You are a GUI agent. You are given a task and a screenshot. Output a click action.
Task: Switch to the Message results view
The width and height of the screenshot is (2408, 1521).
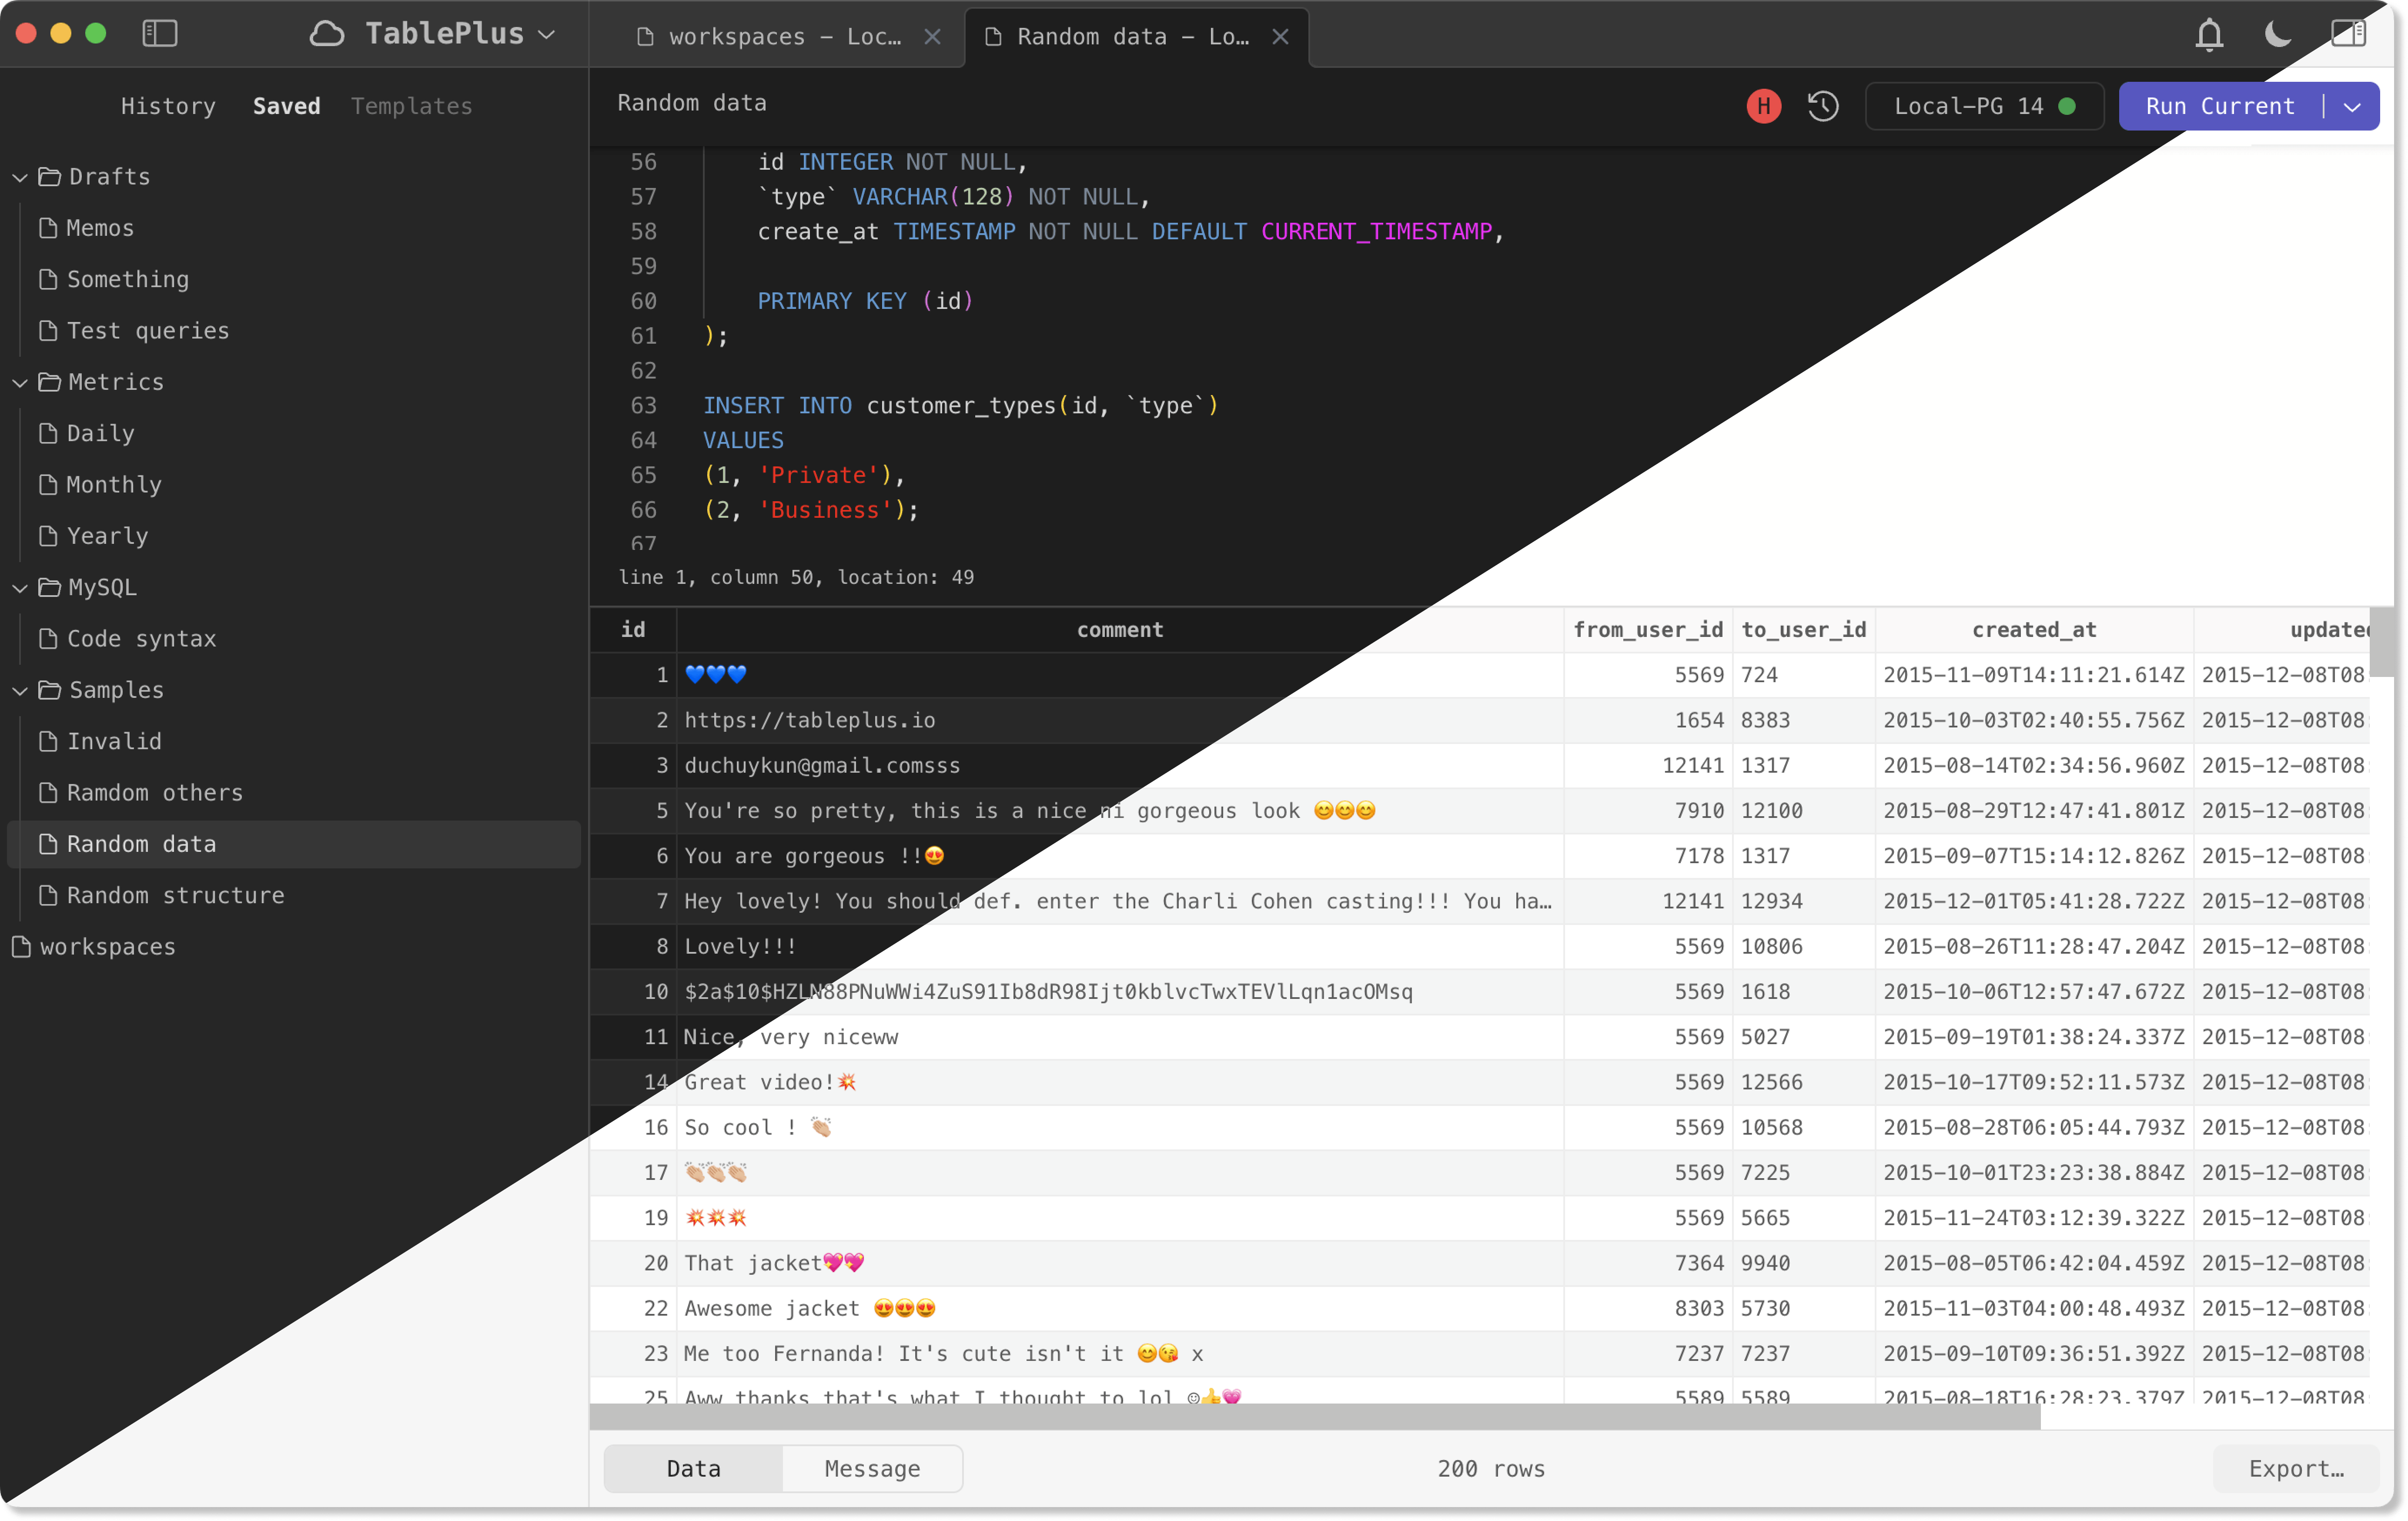872,1468
